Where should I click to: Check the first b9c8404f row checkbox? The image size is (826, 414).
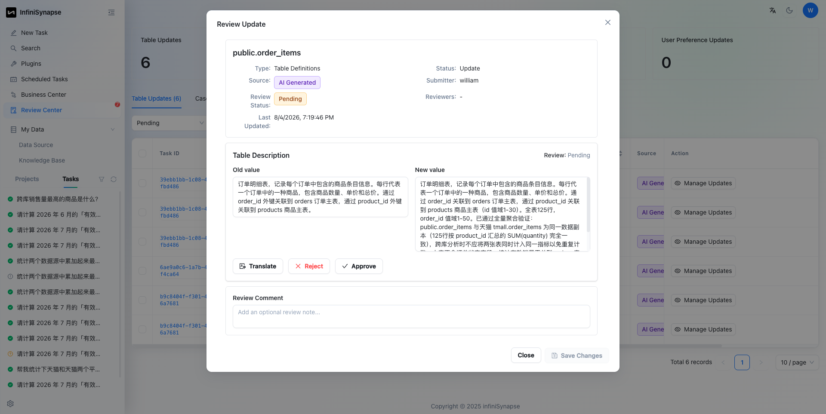tap(142, 300)
